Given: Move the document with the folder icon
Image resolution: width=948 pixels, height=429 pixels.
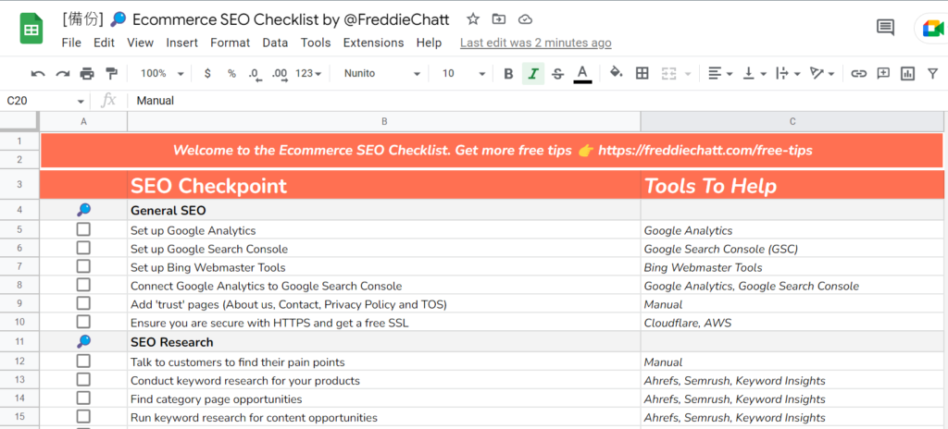Looking at the screenshot, I should tap(499, 19).
